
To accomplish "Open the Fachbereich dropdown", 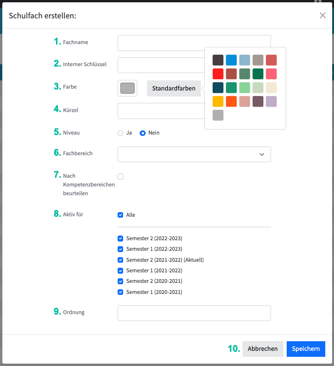I will coord(194,154).
